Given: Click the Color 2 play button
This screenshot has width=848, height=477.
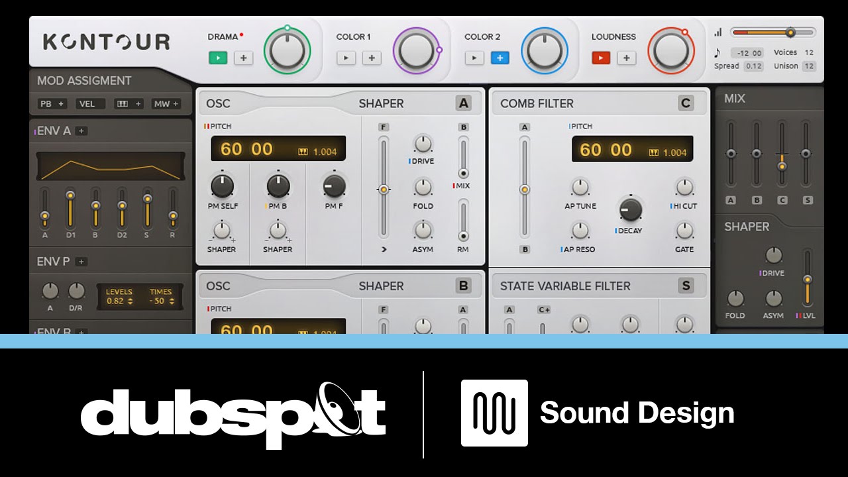Looking at the screenshot, I should tap(474, 58).
